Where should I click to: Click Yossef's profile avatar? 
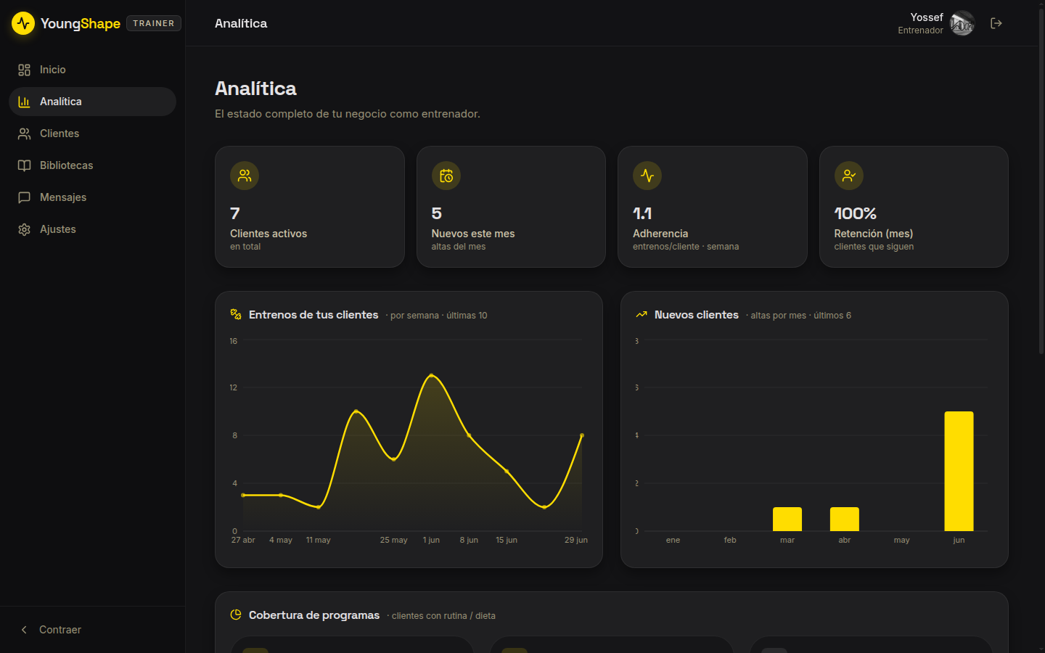[x=962, y=23]
